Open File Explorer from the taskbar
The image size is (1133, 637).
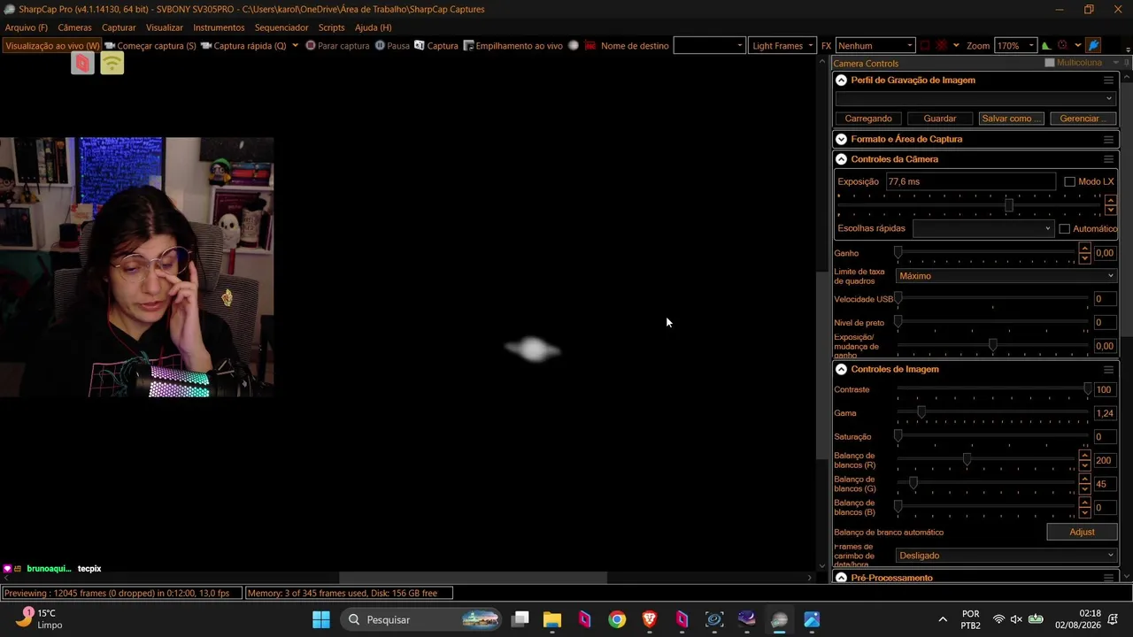pyautogui.click(x=551, y=619)
